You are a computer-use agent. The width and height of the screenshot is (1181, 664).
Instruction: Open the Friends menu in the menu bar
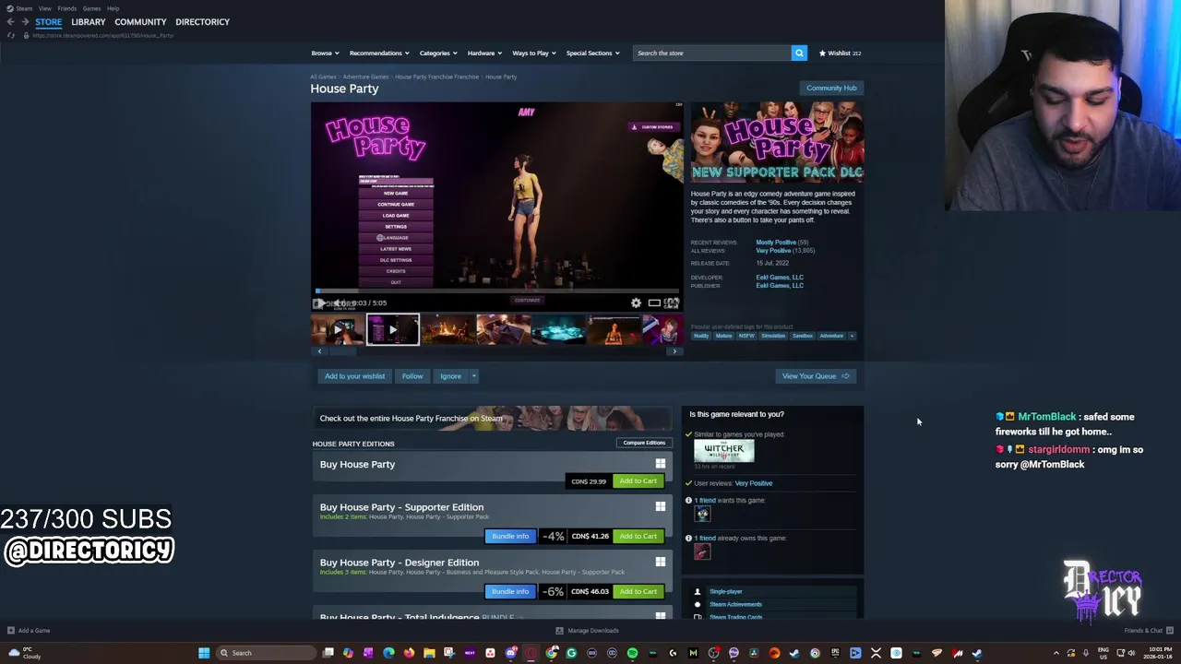click(x=66, y=8)
